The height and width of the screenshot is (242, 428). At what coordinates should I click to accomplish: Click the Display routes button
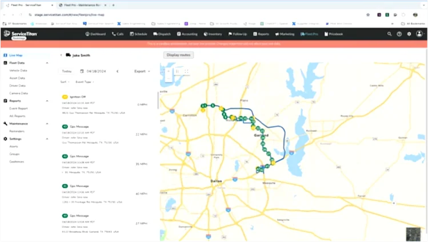(178, 55)
